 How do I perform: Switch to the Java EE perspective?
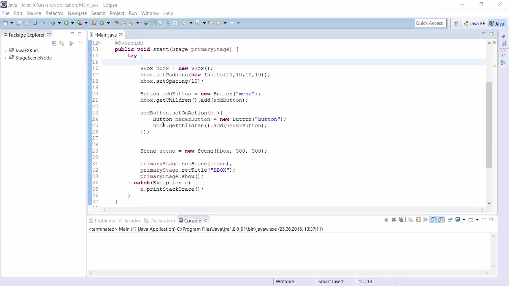coord(474,23)
